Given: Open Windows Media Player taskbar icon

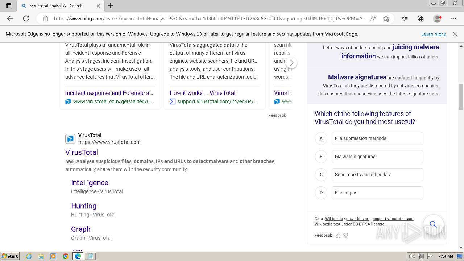Looking at the screenshot, I should click(x=53, y=256).
